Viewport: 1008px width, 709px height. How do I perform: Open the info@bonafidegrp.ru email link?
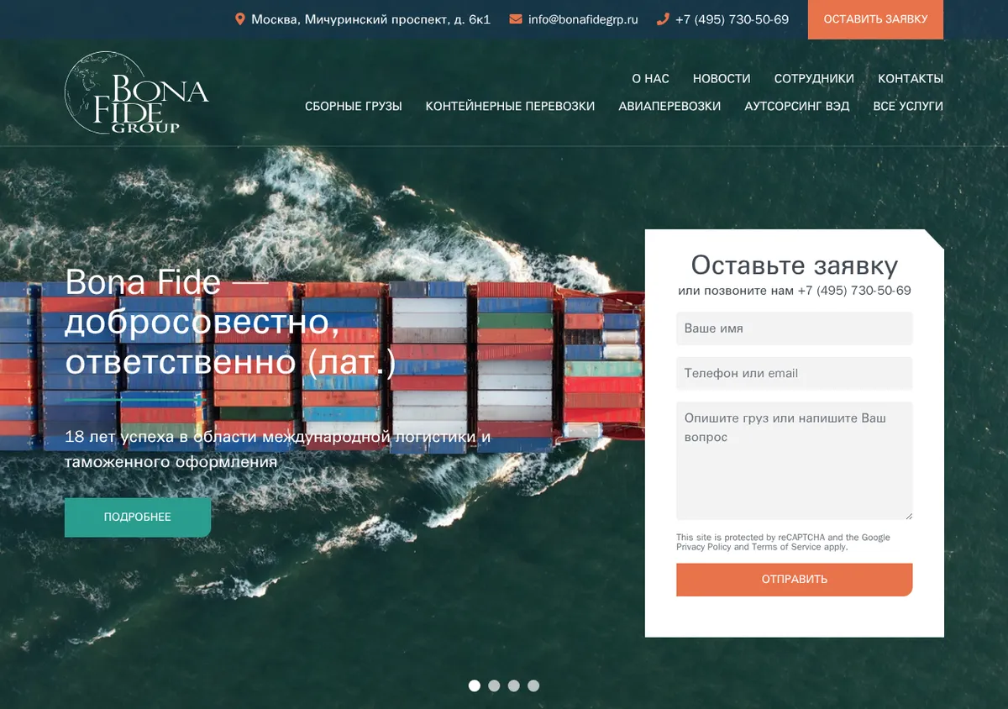pyautogui.click(x=583, y=19)
